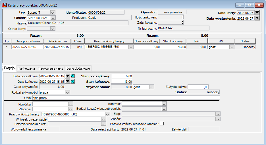Open date picker arrow for Data końcowa

(68, 82)
